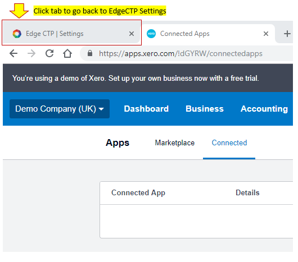Open the Dashboard menu
The image size is (298, 262).
click(146, 109)
